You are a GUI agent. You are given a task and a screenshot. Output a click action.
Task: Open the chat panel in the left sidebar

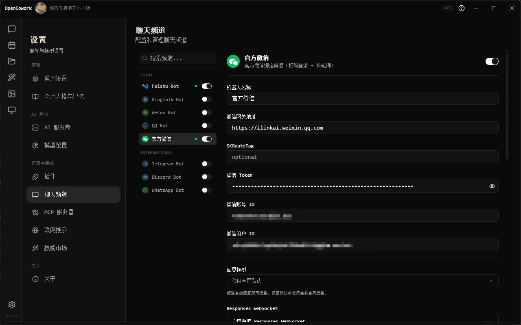click(x=11, y=29)
